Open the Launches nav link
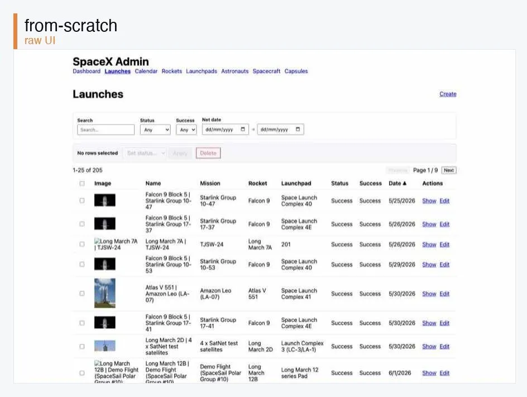This screenshot has height=397, width=527. (118, 71)
